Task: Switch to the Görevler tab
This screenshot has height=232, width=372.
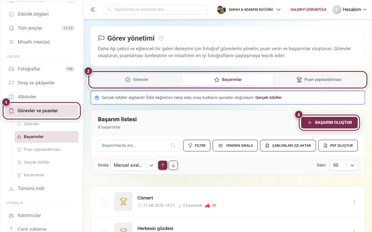Action: coord(137,80)
